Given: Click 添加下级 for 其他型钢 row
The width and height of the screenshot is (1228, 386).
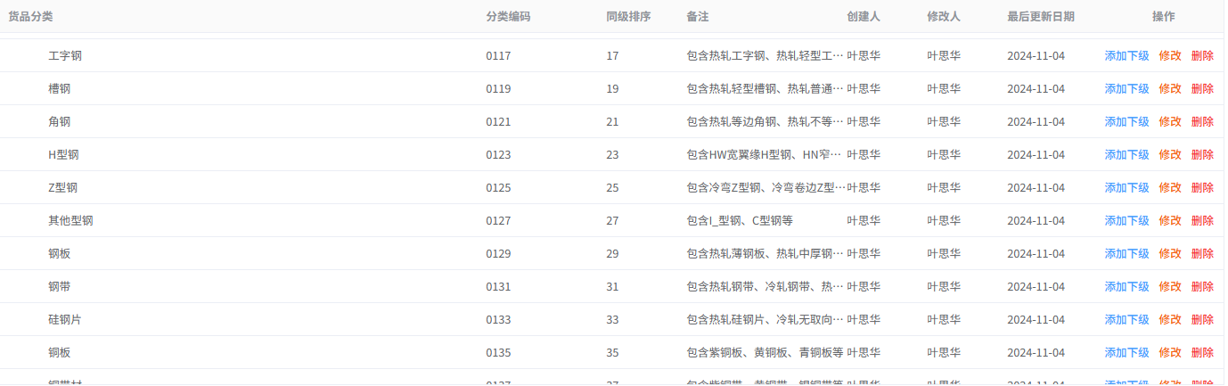Looking at the screenshot, I should [1126, 220].
